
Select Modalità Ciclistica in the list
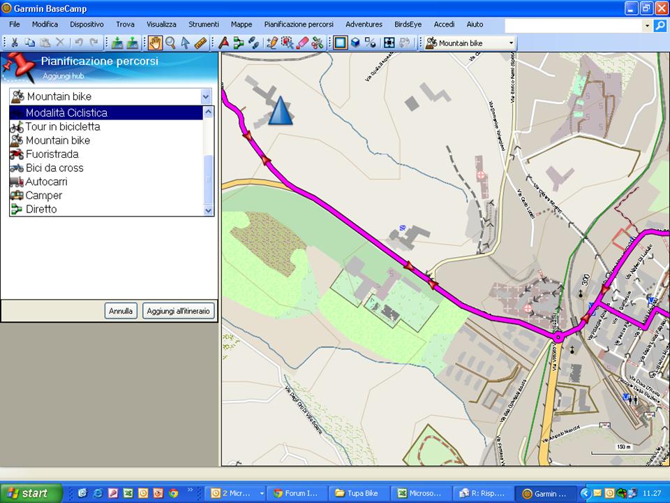[x=106, y=113]
